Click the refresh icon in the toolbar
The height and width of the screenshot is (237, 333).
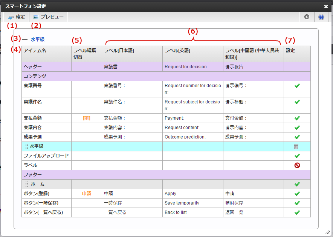tap(307, 17)
